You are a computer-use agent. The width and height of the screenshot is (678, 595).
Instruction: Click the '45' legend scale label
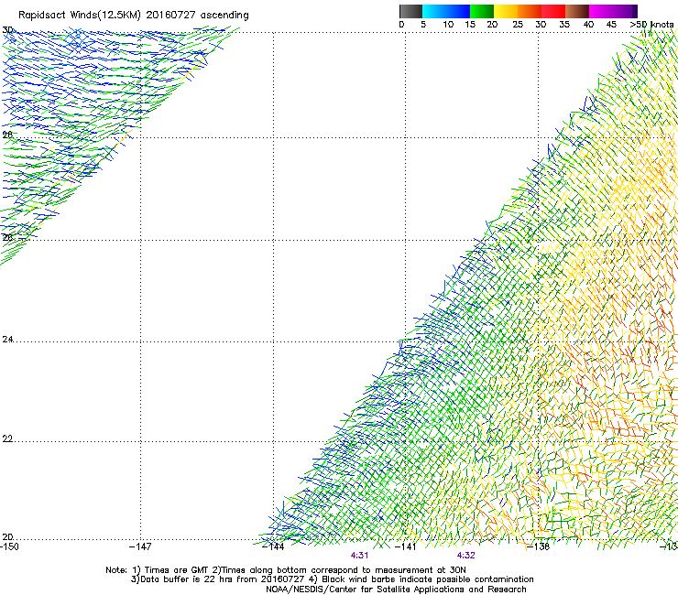pos(611,25)
